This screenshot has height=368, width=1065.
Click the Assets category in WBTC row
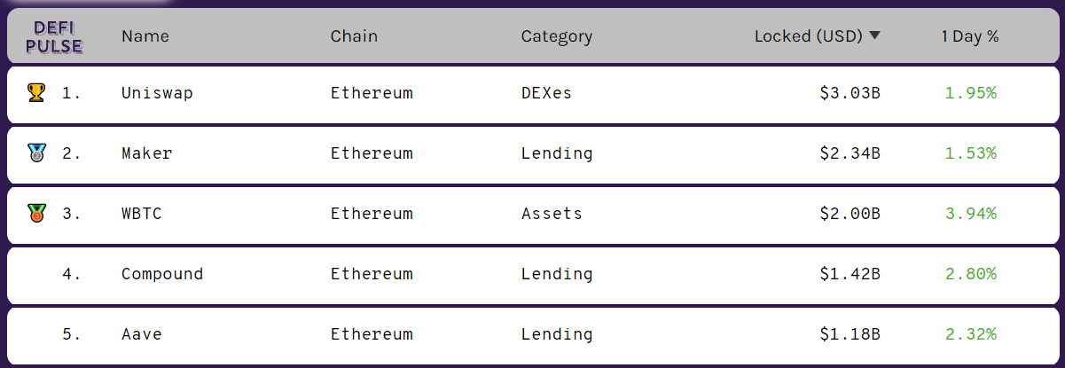coord(552,214)
